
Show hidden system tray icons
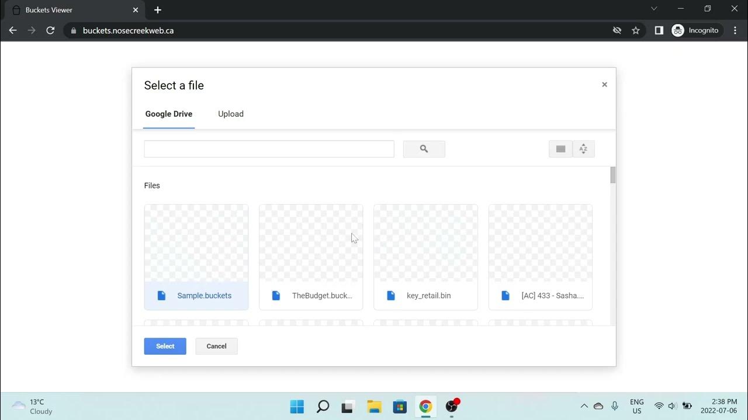coord(584,406)
